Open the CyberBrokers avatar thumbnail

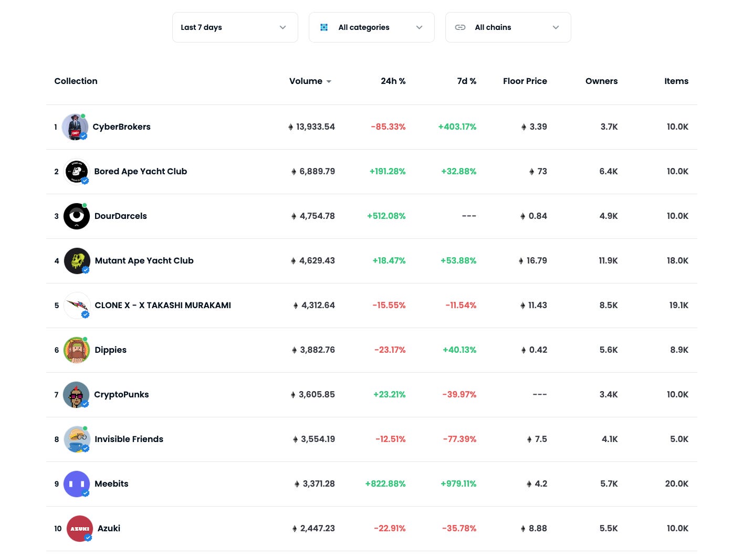click(x=75, y=127)
